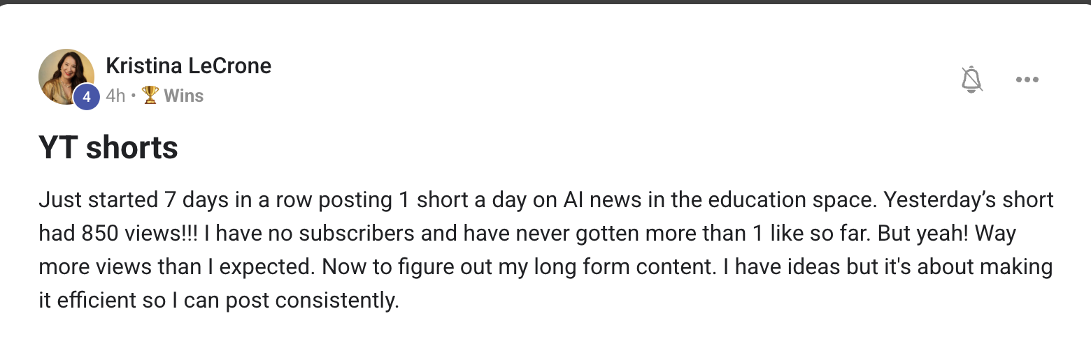Open the three-dot more options menu
Screen dimensions: 1091x339
coord(1027,80)
